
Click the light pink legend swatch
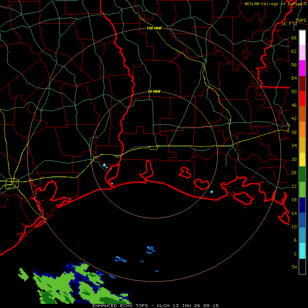[302, 52]
